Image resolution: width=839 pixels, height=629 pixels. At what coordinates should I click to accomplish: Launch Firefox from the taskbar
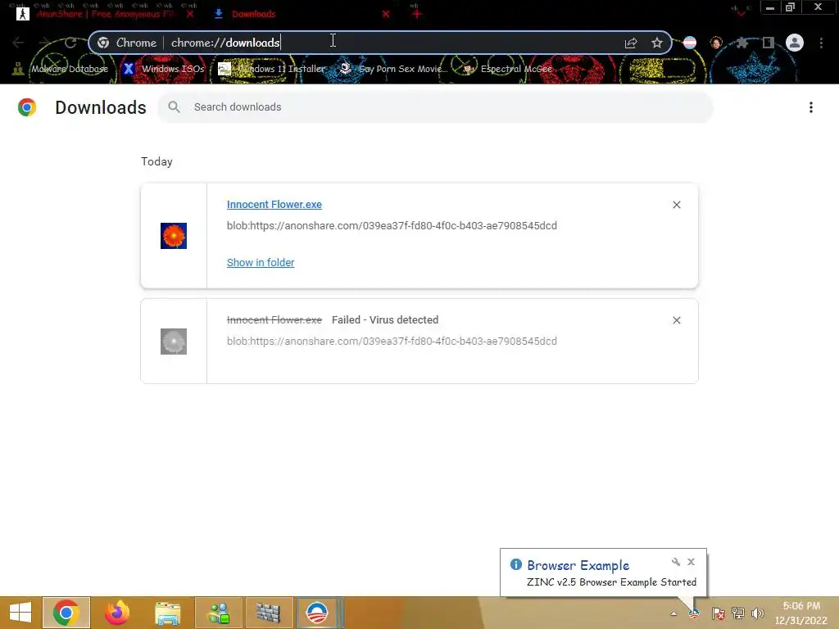tap(117, 613)
